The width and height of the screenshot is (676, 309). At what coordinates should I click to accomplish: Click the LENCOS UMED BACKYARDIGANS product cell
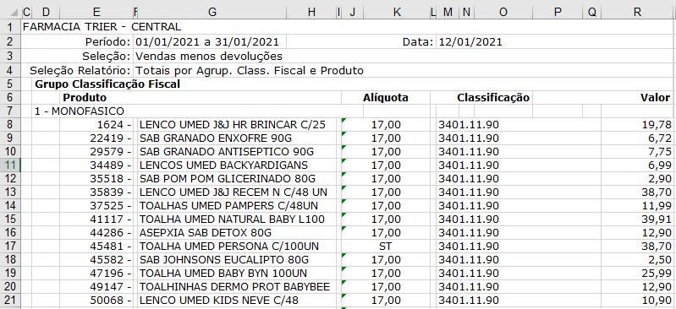point(223,165)
